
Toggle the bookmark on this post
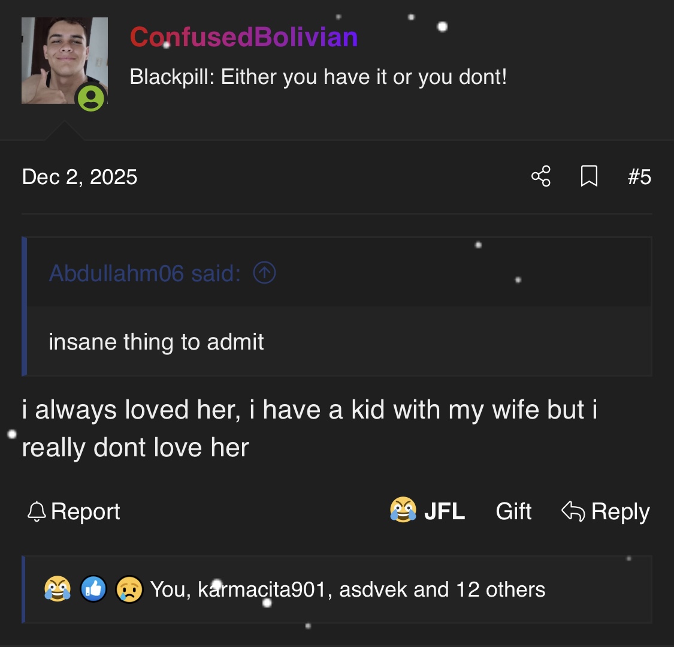pos(590,176)
